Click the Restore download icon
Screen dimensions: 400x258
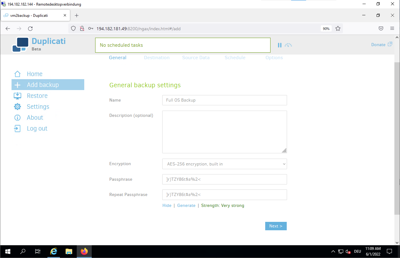17,96
